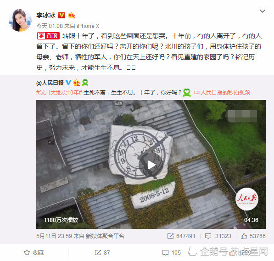Click the red 置顶 pinned label
The image size is (274, 261).
coord(48,36)
